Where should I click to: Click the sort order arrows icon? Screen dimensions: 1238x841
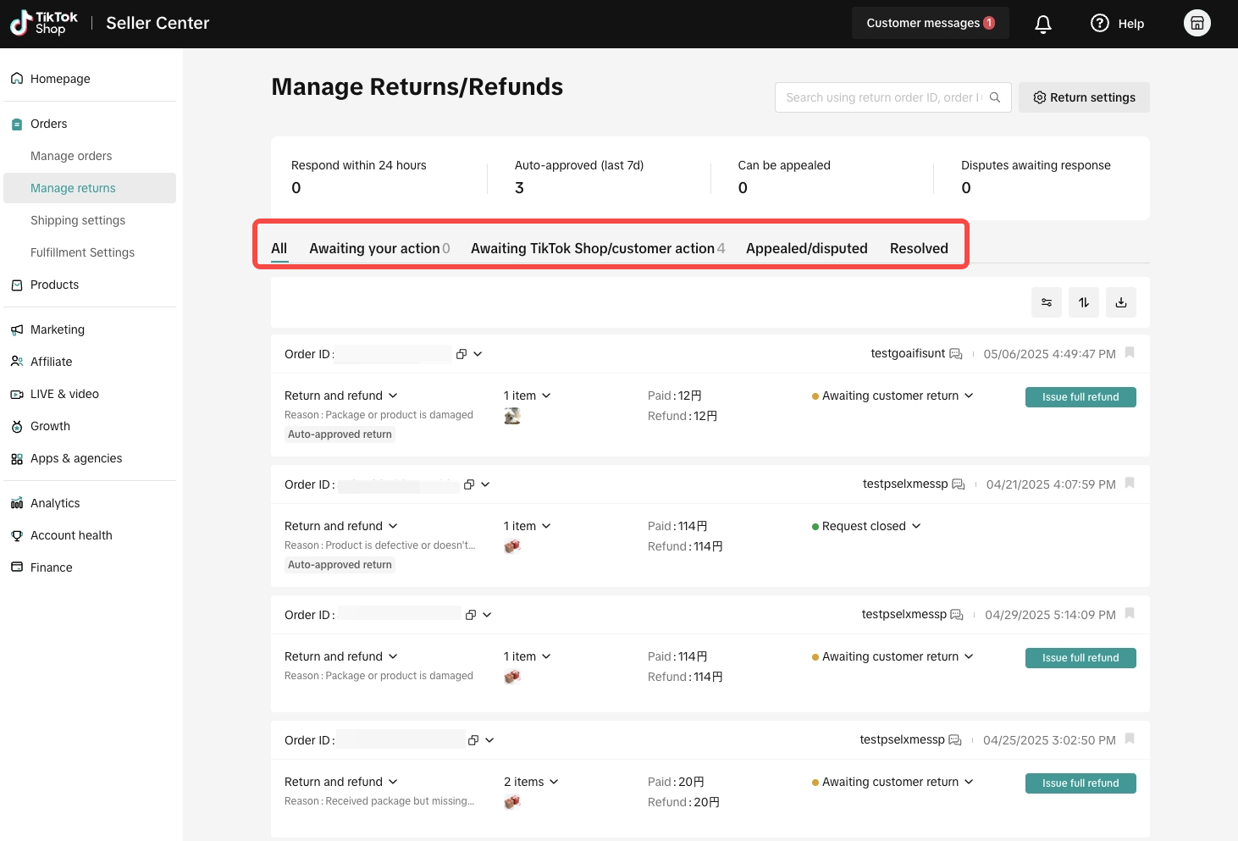coord(1084,302)
